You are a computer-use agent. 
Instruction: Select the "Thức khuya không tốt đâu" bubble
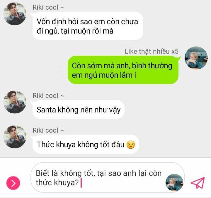[x=86, y=144]
